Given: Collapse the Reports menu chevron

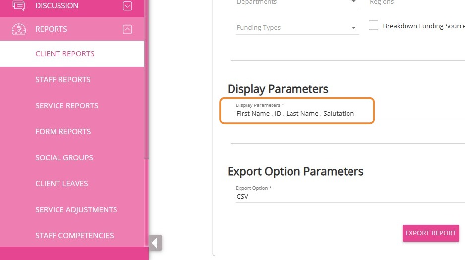Looking at the screenshot, I should pos(127,29).
